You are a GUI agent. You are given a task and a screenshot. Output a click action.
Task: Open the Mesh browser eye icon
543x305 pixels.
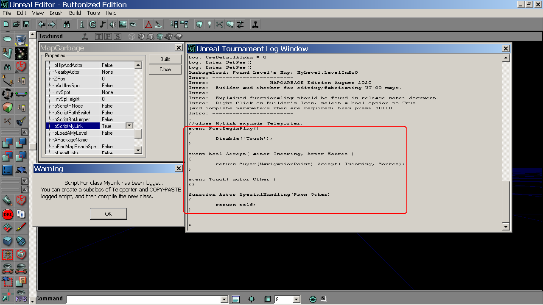133,24
